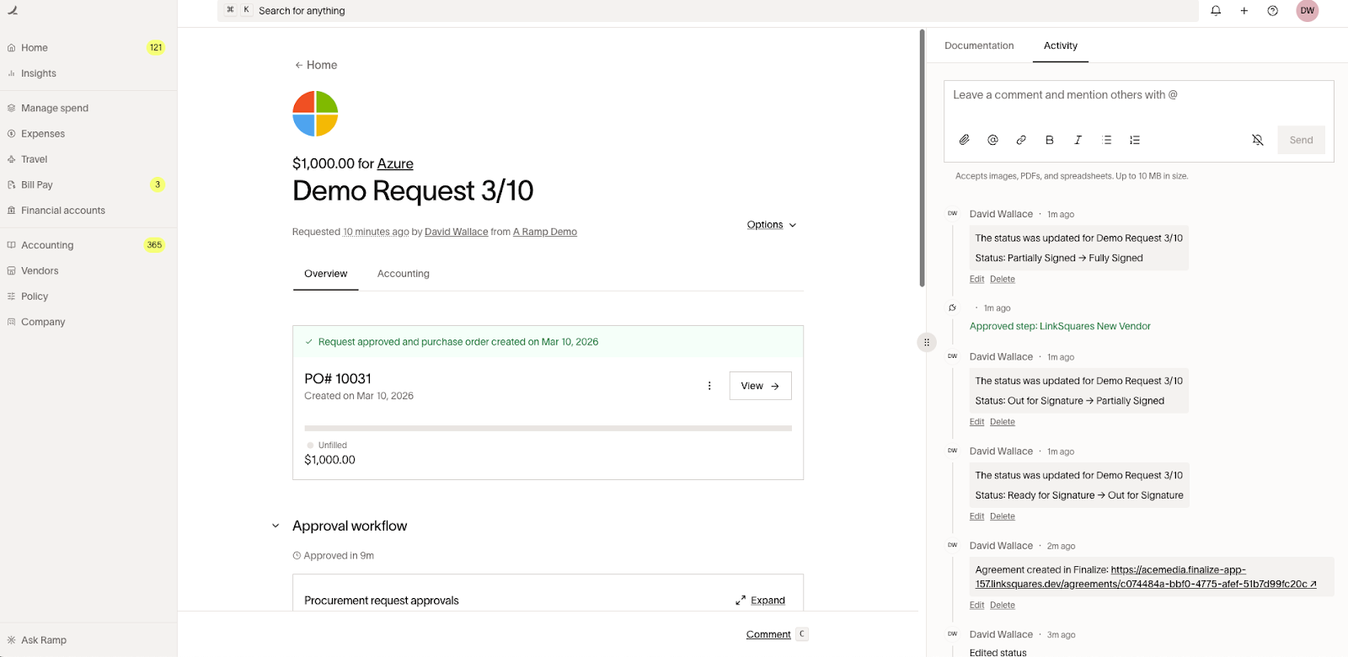1348x657 pixels.
Task: Insert a link using the link icon
Action: [1021, 140]
